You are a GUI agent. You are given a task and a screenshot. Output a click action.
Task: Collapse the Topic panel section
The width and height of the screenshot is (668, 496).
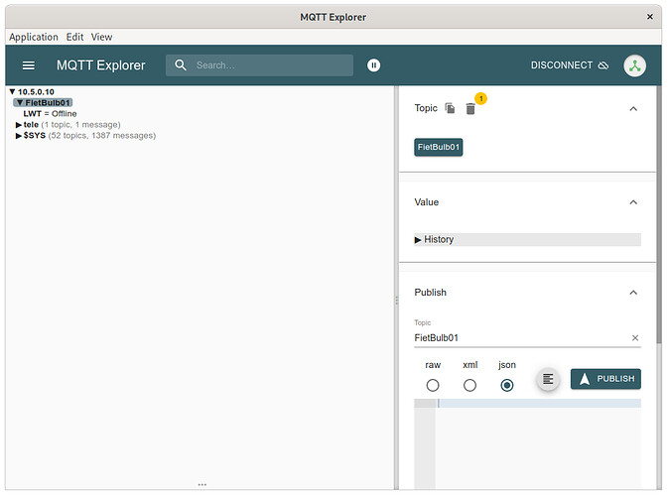pyautogui.click(x=633, y=108)
